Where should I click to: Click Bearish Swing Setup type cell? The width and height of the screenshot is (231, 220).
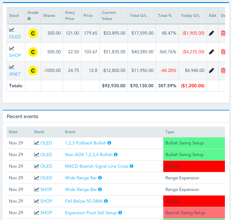coord(194,213)
